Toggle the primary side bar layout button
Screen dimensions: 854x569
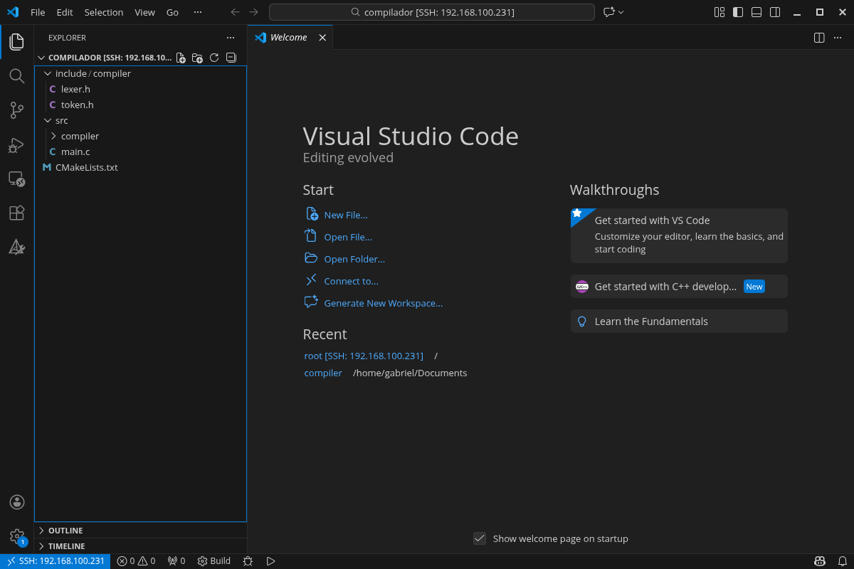click(738, 12)
